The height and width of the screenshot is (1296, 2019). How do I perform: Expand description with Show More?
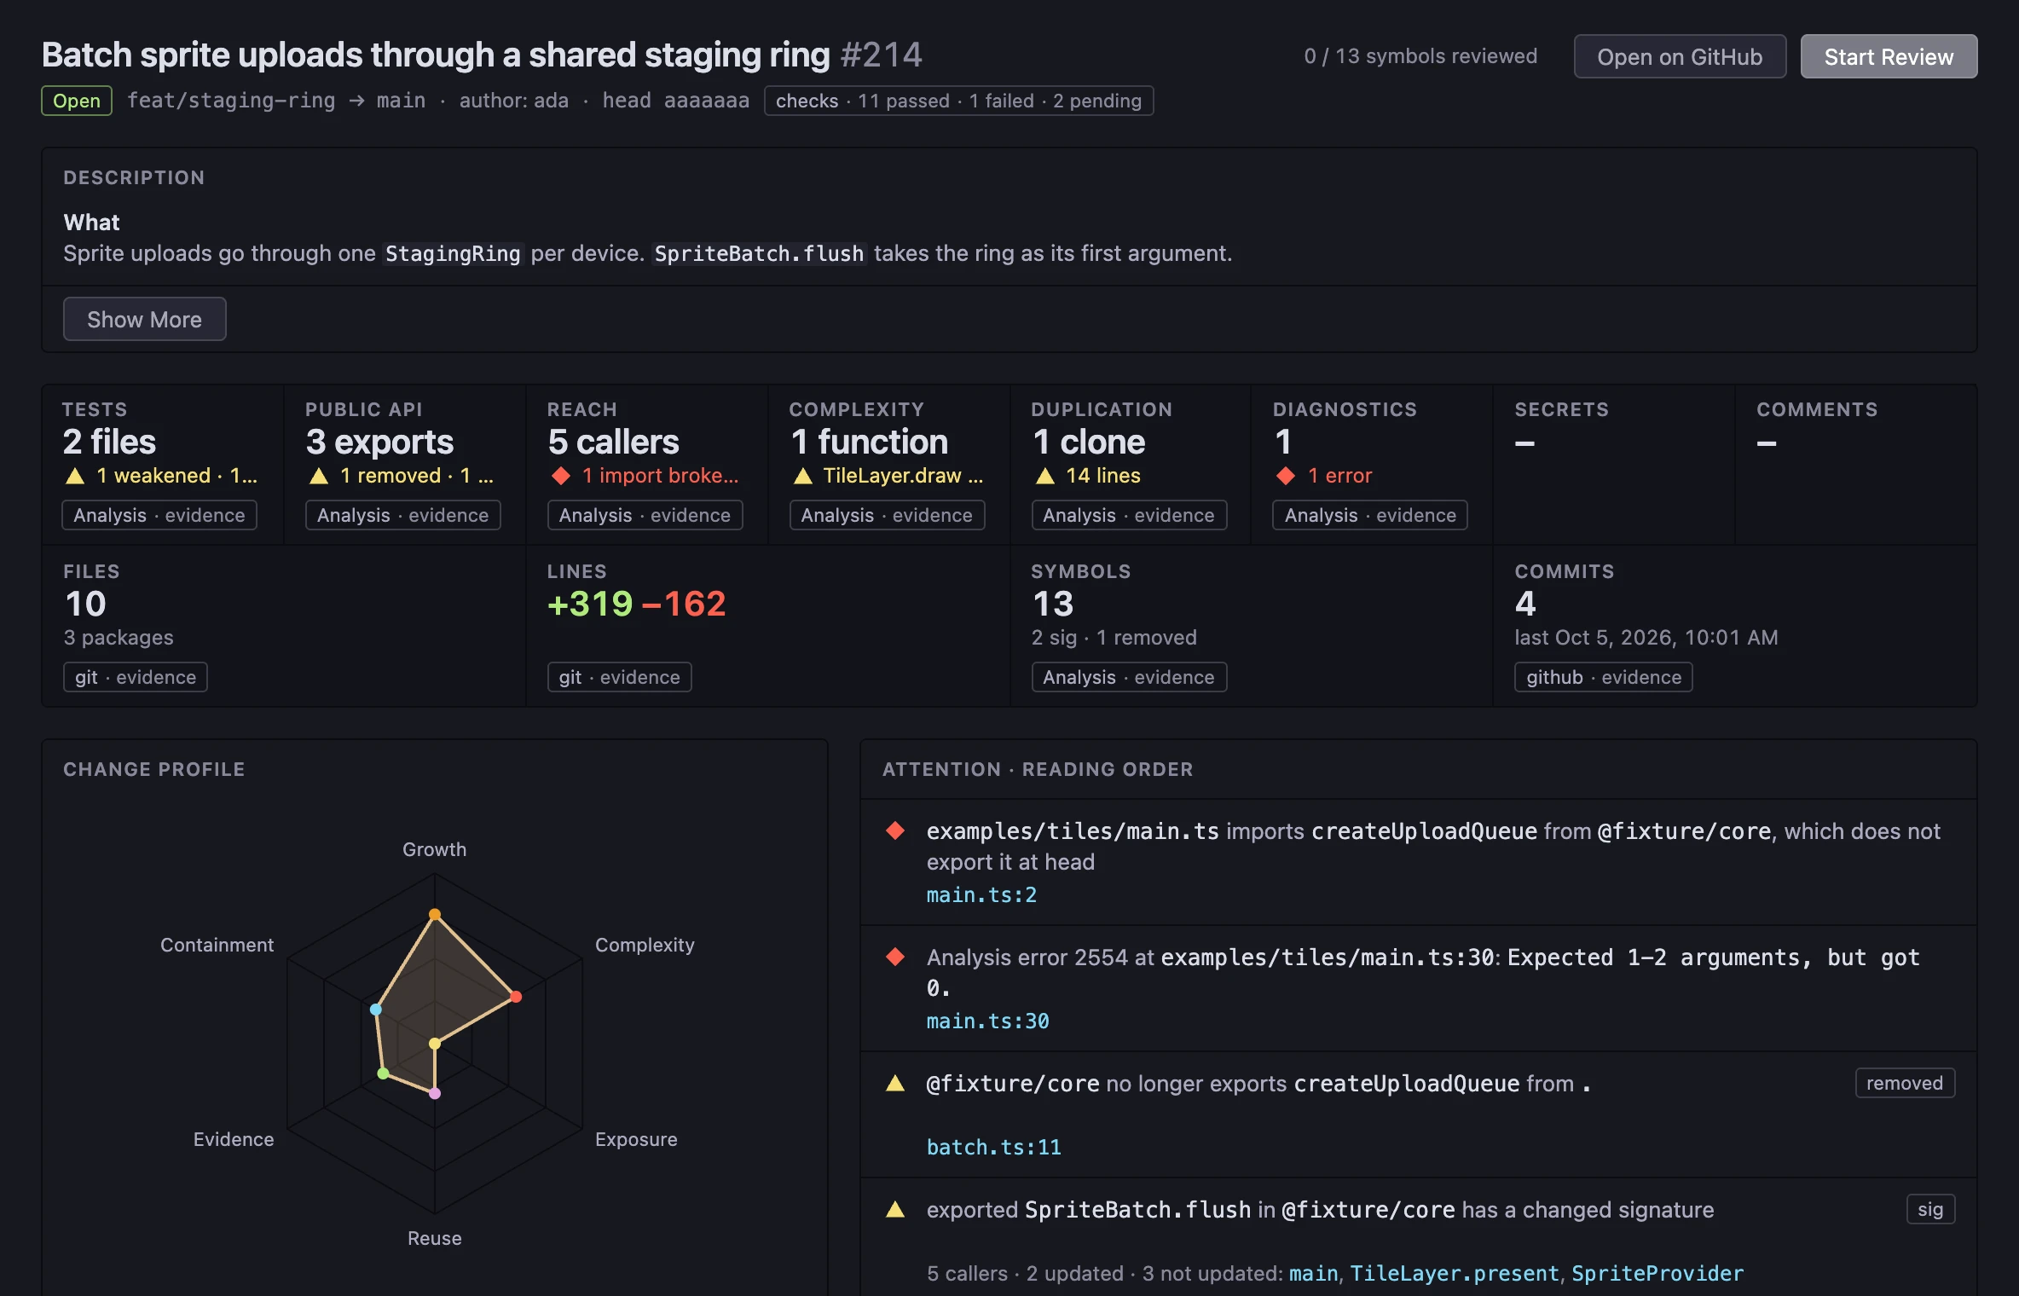click(x=144, y=319)
